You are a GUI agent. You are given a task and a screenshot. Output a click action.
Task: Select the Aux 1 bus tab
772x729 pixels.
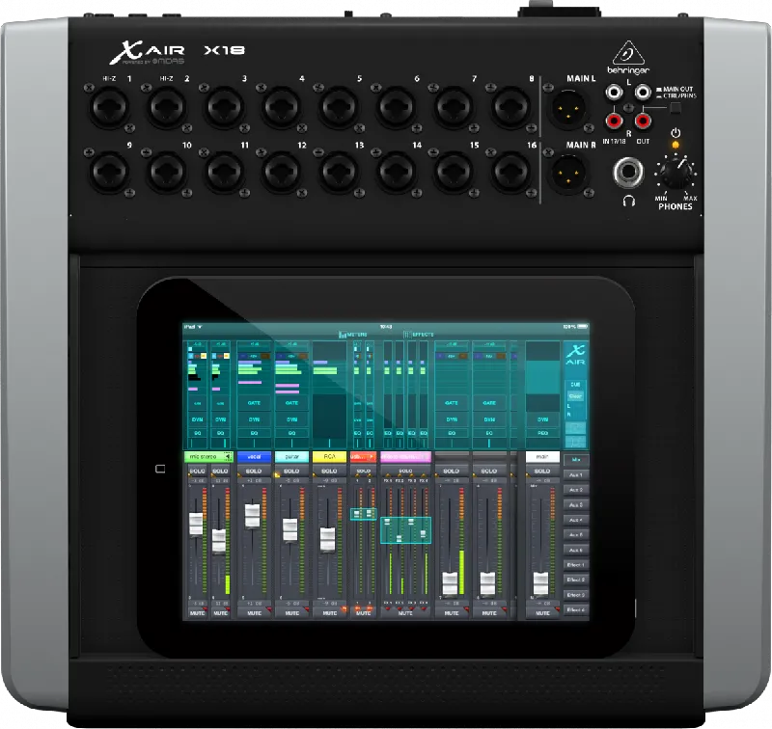[576, 474]
